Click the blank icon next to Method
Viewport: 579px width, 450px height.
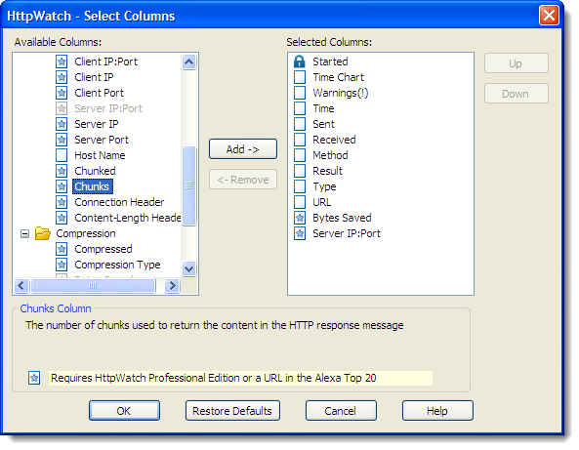pos(300,155)
